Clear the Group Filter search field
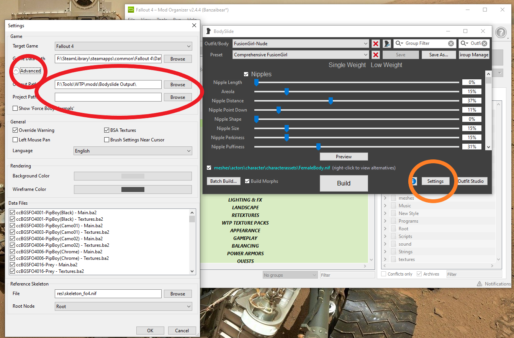The image size is (514, 338). pos(451,44)
